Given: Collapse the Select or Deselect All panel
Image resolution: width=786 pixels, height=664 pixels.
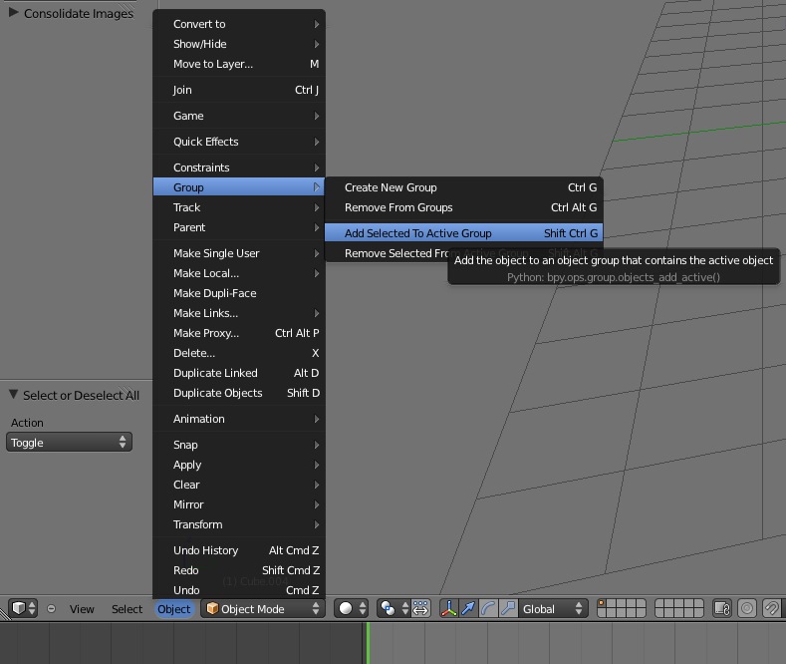Looking at the screenshot, I should [14, 395].
